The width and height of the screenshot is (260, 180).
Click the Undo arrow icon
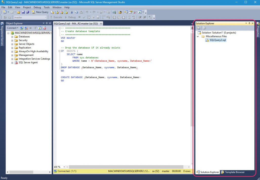coord(87,12)
